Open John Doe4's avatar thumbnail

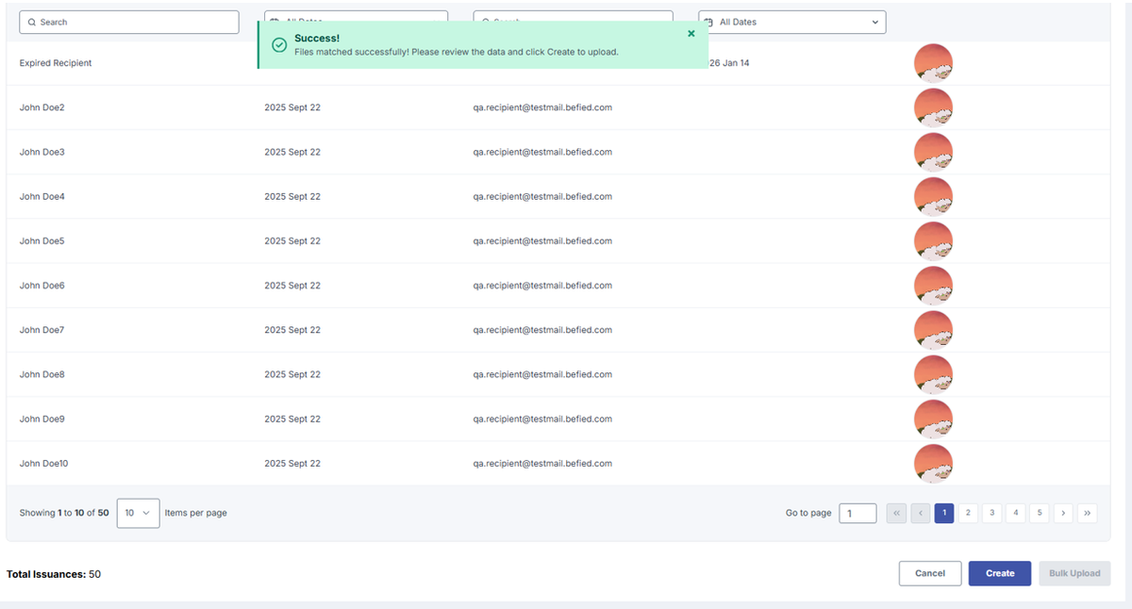[x=933, y=196]
